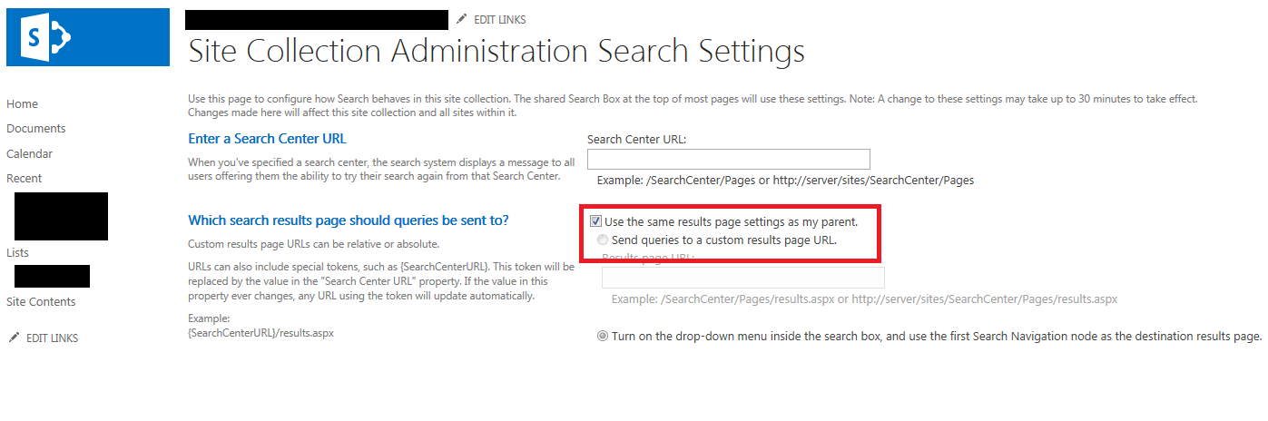Click the Recent heading in the sidebar
This screenshot has height=421, width=1268.
[x=24, y=179]
